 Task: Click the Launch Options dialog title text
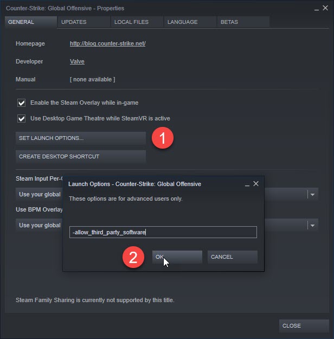134,184
